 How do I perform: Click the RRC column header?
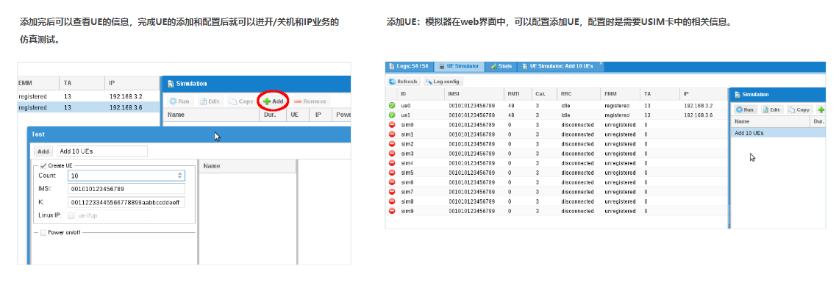pos(579,93)
